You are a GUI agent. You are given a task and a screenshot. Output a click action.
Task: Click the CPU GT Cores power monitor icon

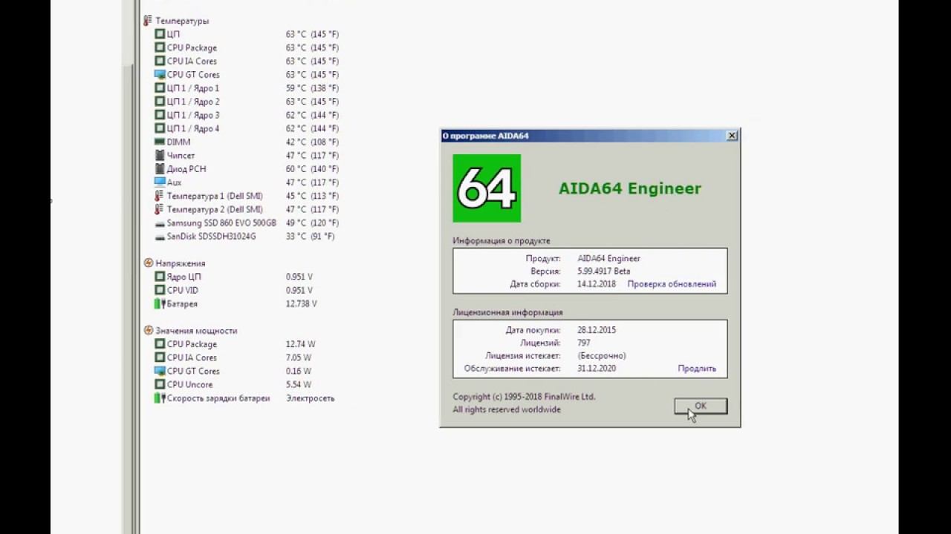click(x=160, y=371)
